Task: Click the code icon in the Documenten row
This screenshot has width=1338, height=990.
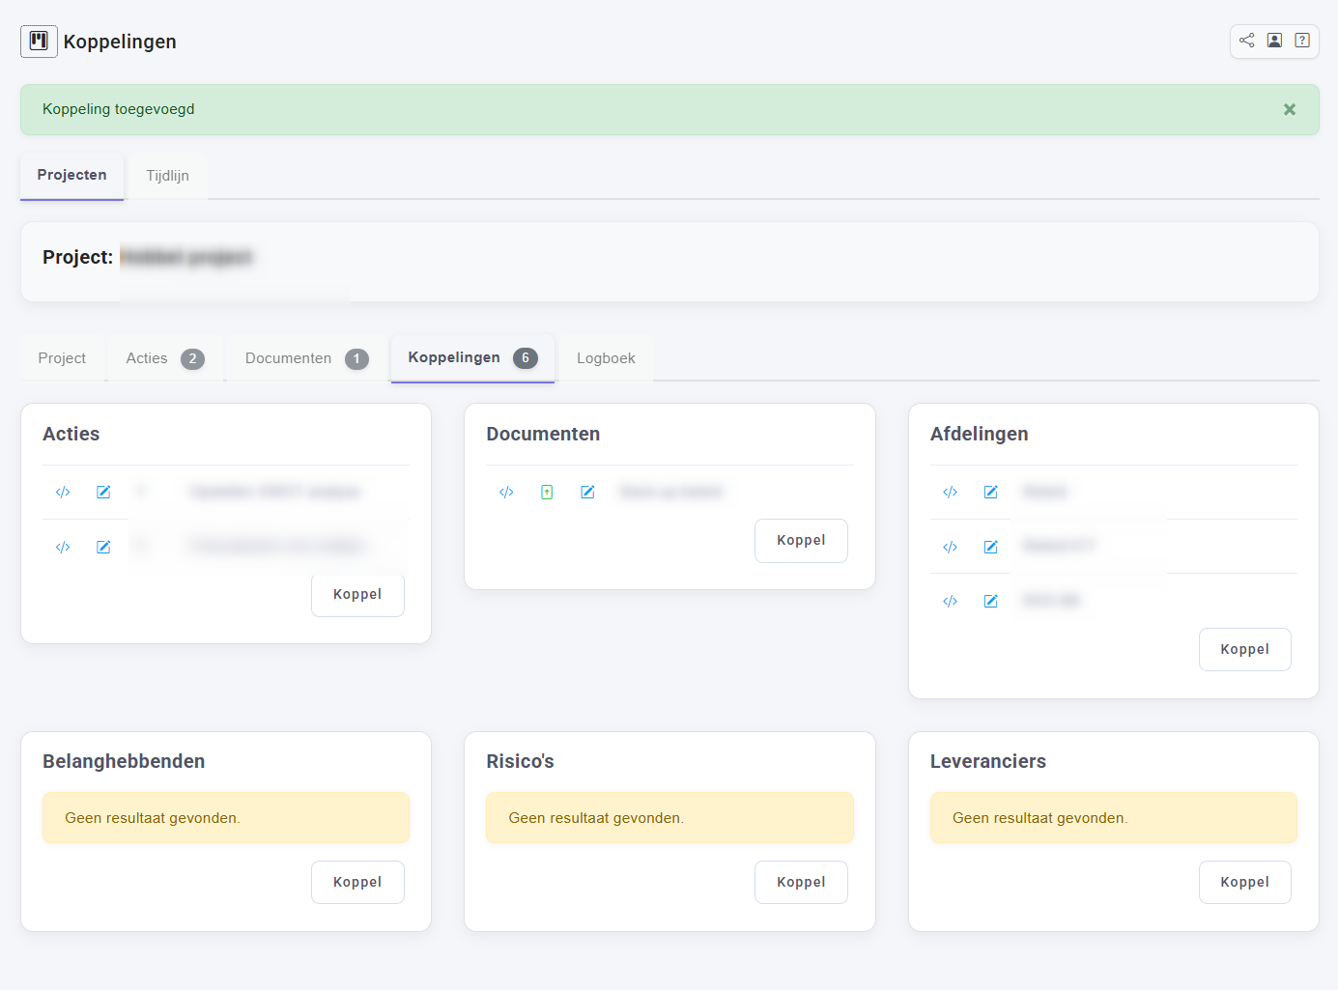Action: click(506, 493)
